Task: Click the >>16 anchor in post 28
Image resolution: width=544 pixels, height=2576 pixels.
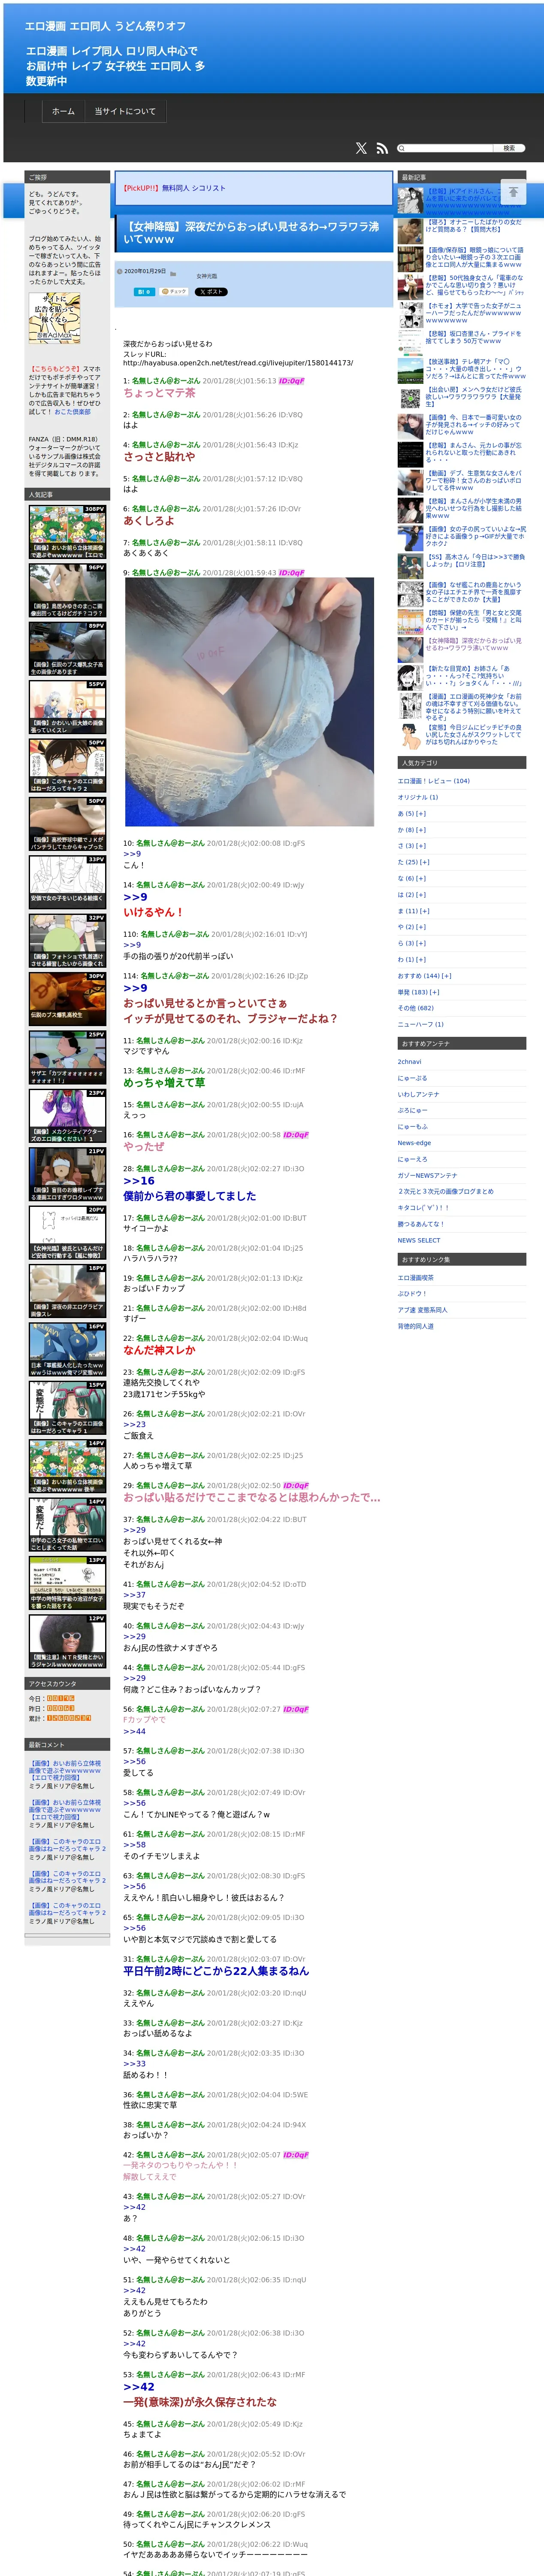Action: tap(139, 1181)
